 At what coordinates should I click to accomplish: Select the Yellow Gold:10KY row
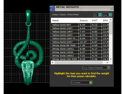(80, 28)
